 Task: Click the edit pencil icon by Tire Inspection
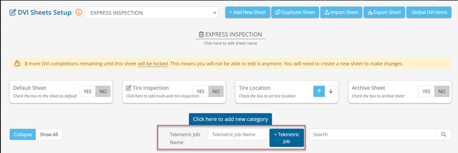pyautogui.click(x=128, y=88)
